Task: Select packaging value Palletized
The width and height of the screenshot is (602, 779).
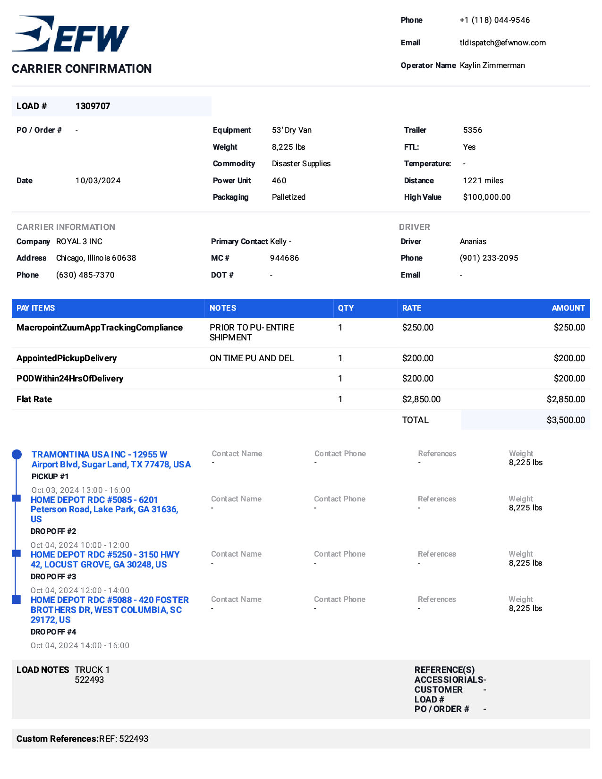Action: (288, 197)
